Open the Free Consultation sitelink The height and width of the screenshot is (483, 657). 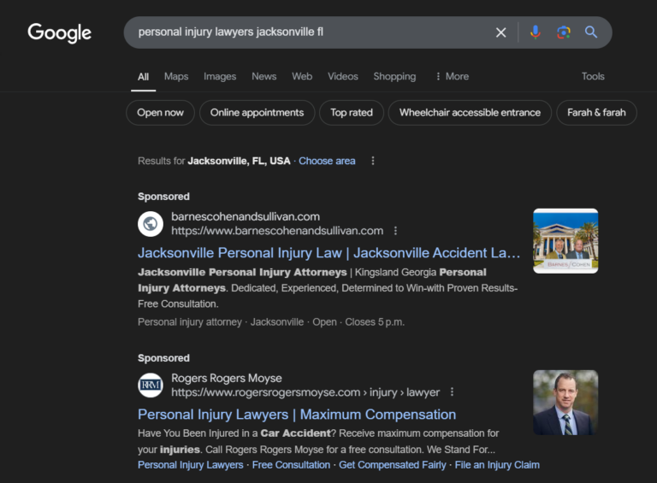tap(291, 465)
